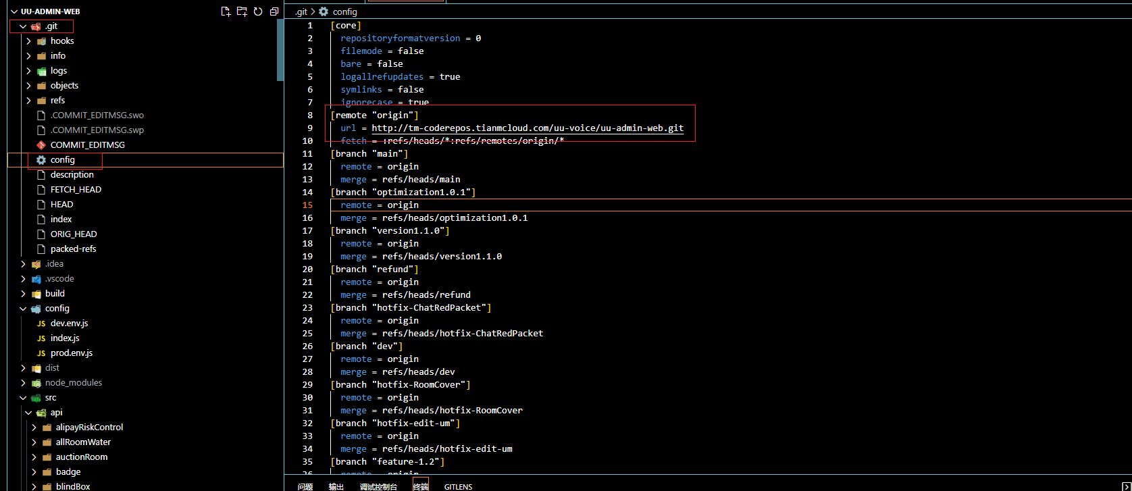Select the refs folder row
Image resolution: width=1132 pixels, height=491 pixels.
coord(145,101)
